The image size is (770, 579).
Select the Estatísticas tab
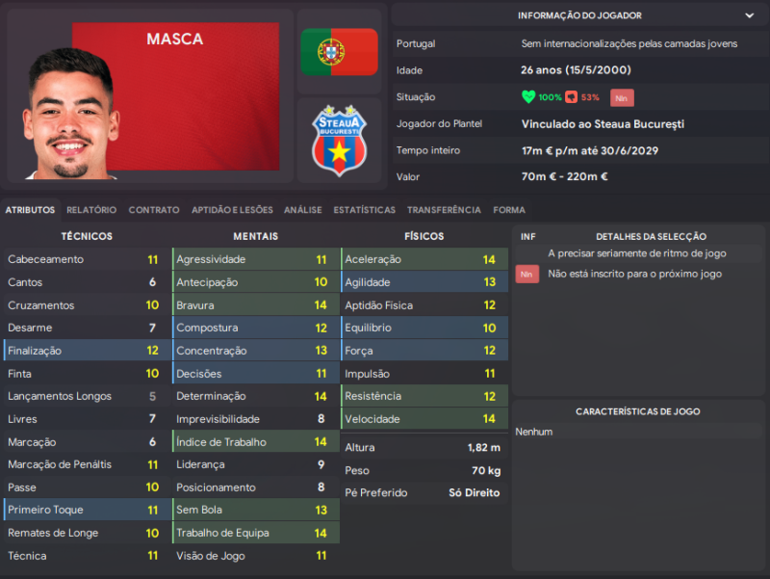click(x=364, y=210)
